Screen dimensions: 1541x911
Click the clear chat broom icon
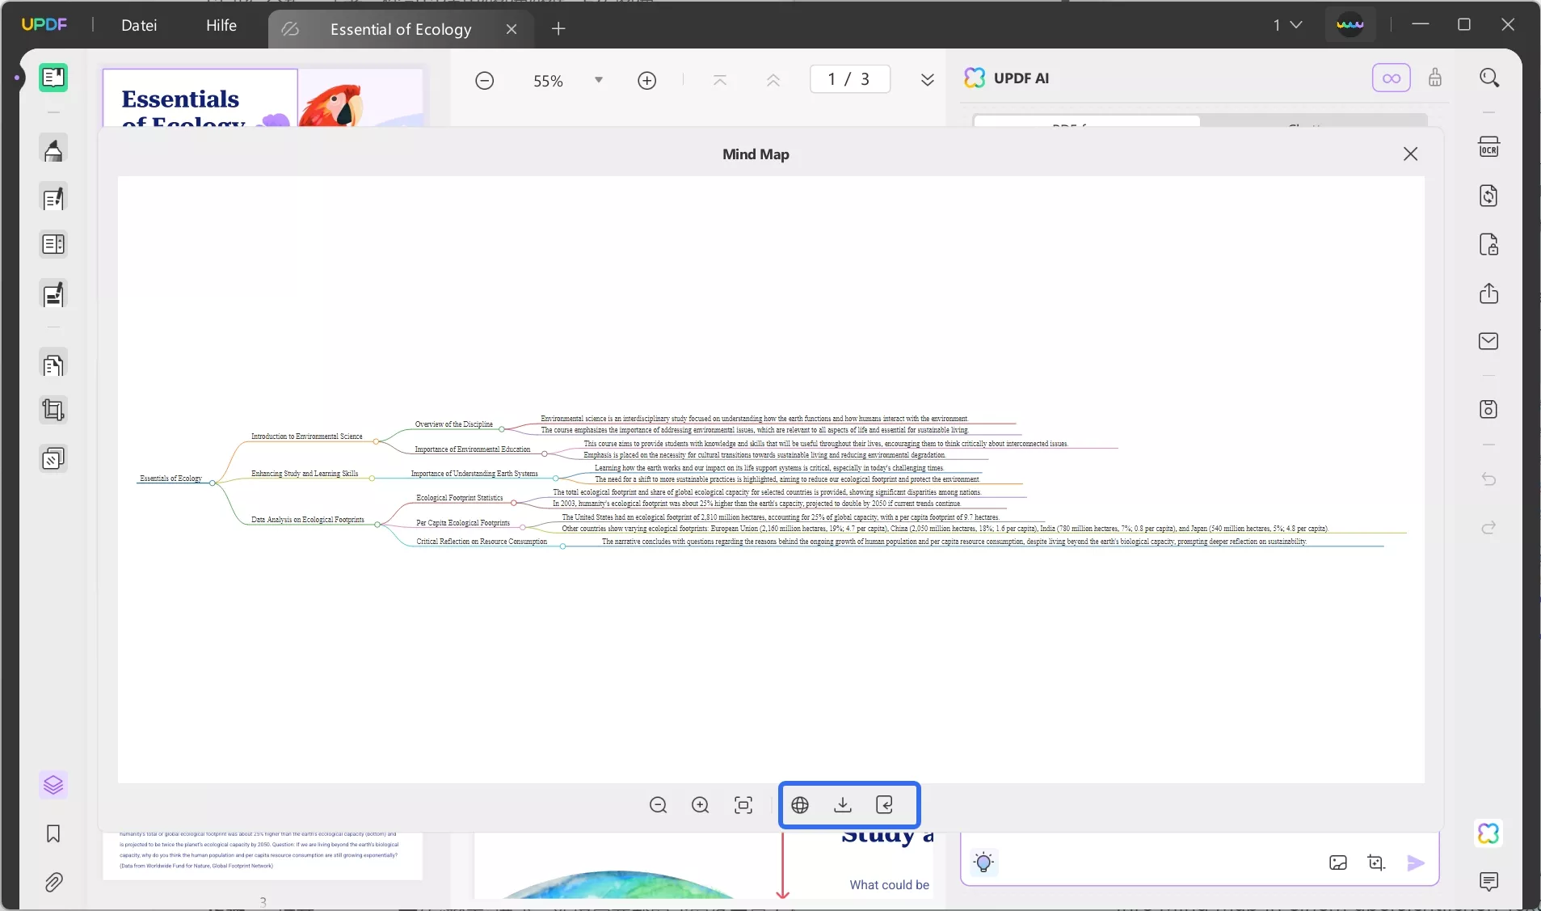click(x=1435, y=78)
